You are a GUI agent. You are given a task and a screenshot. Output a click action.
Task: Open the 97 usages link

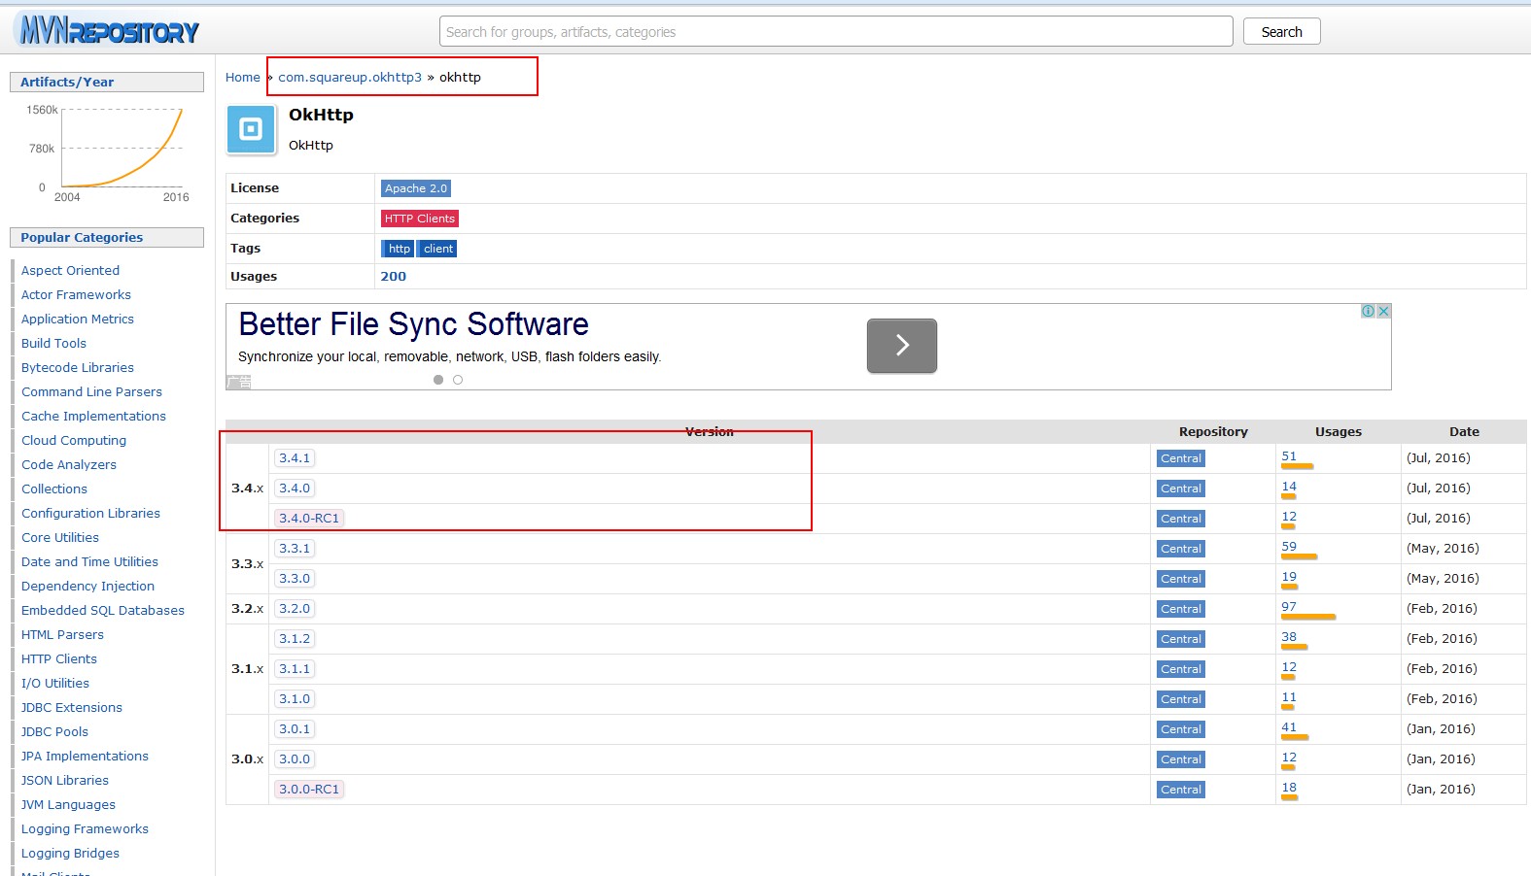click(1288, 607)
